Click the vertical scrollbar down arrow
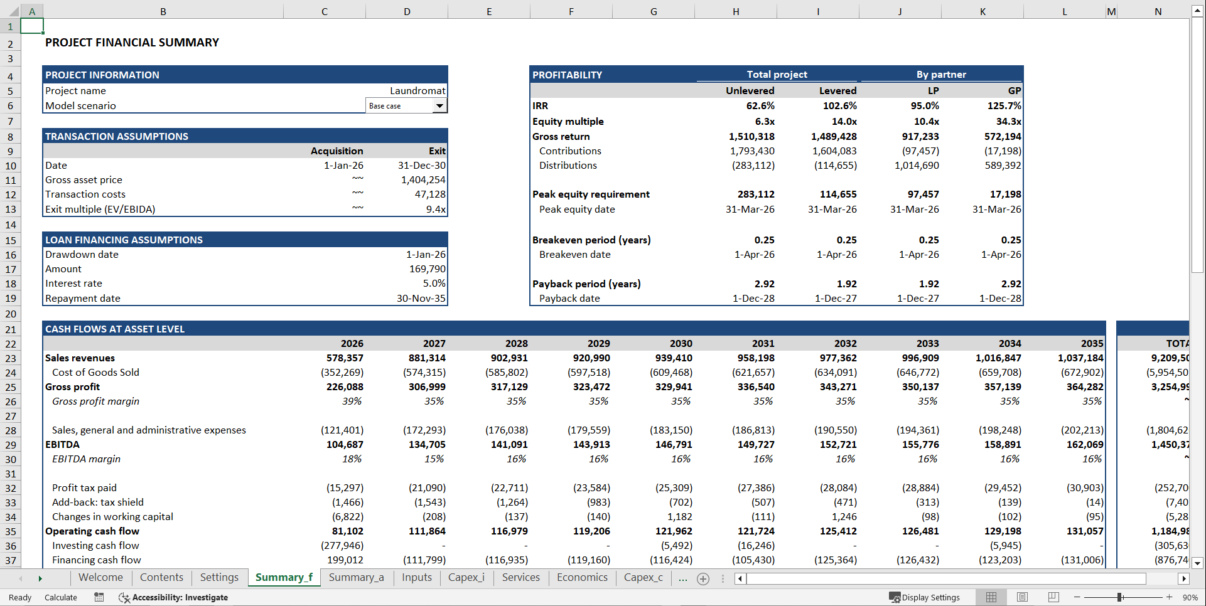Screen dimensions: 1206x606 1198,563
